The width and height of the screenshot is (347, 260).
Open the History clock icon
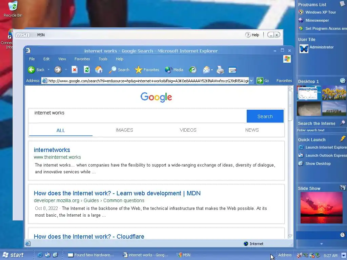click(x=192, y=70)
